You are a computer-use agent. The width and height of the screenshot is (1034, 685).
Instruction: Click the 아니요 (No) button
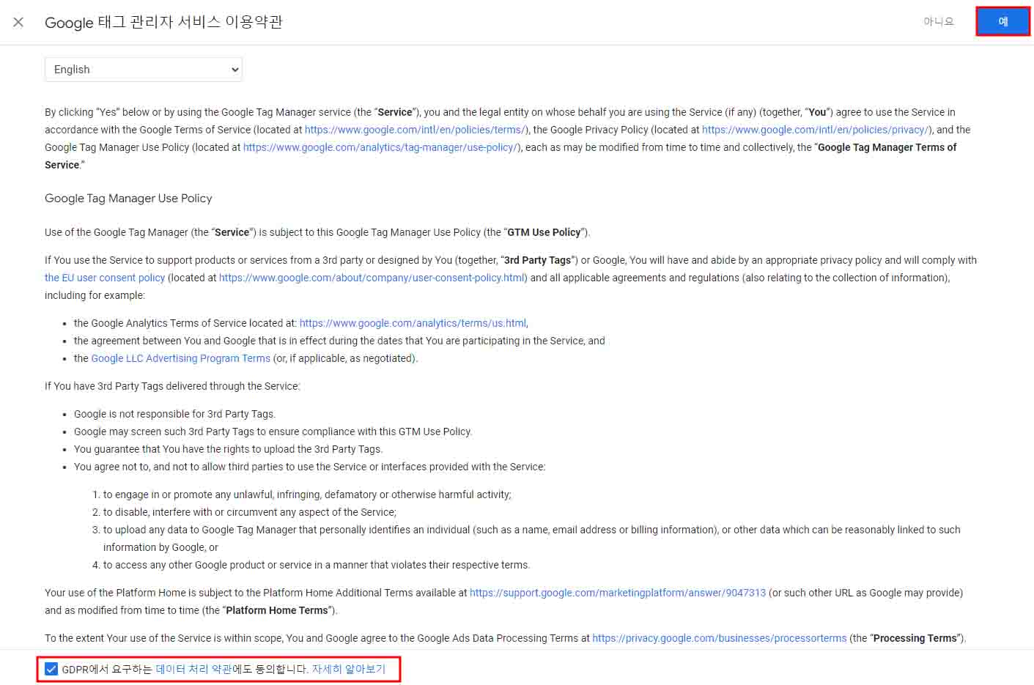point(939,22)
